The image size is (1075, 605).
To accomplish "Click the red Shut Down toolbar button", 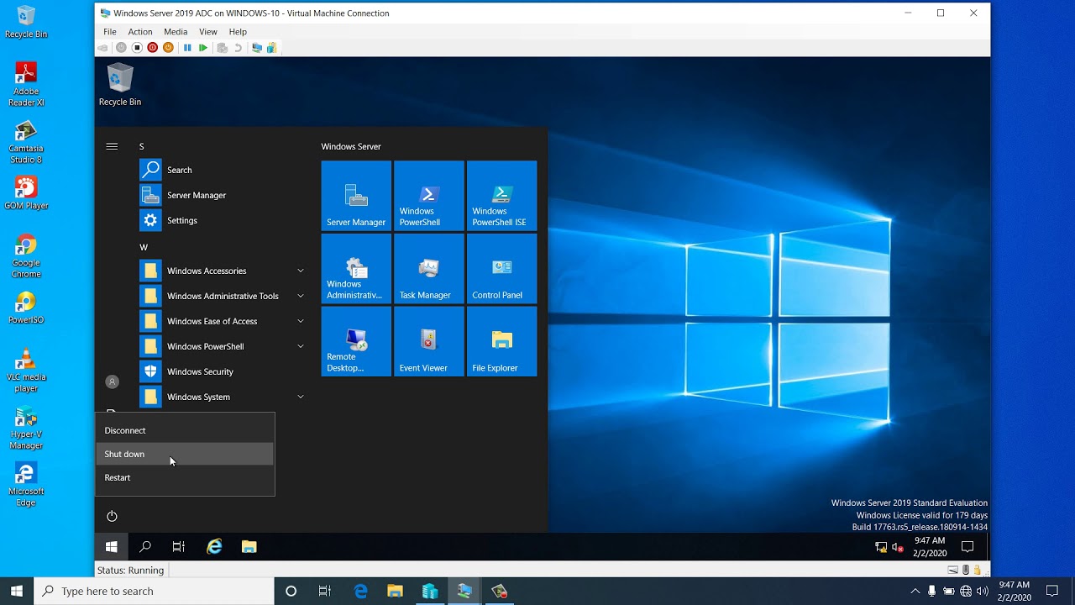I will [x=153, y=48].
